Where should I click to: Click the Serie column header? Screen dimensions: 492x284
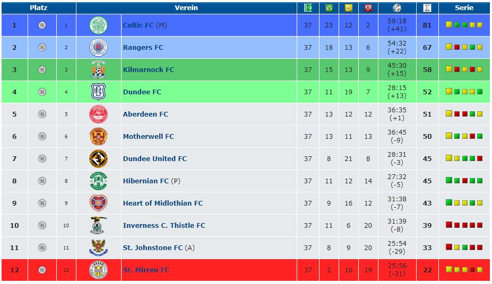[x=464, y=8]
